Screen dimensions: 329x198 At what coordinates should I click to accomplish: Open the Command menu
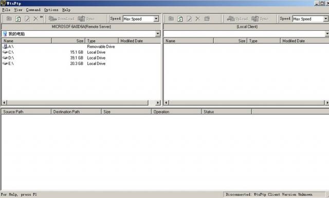33,10
